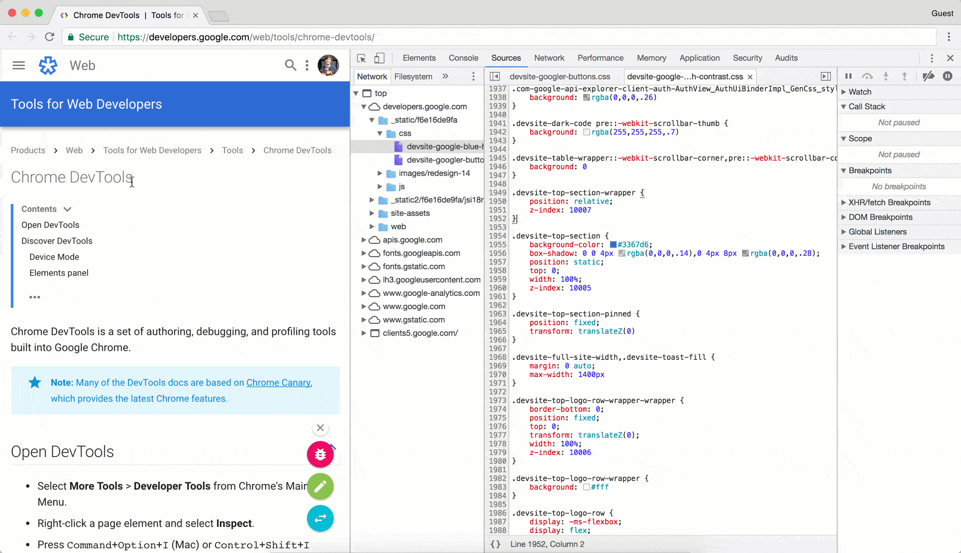Click the pause script execution icon

(x=848, y=76)
